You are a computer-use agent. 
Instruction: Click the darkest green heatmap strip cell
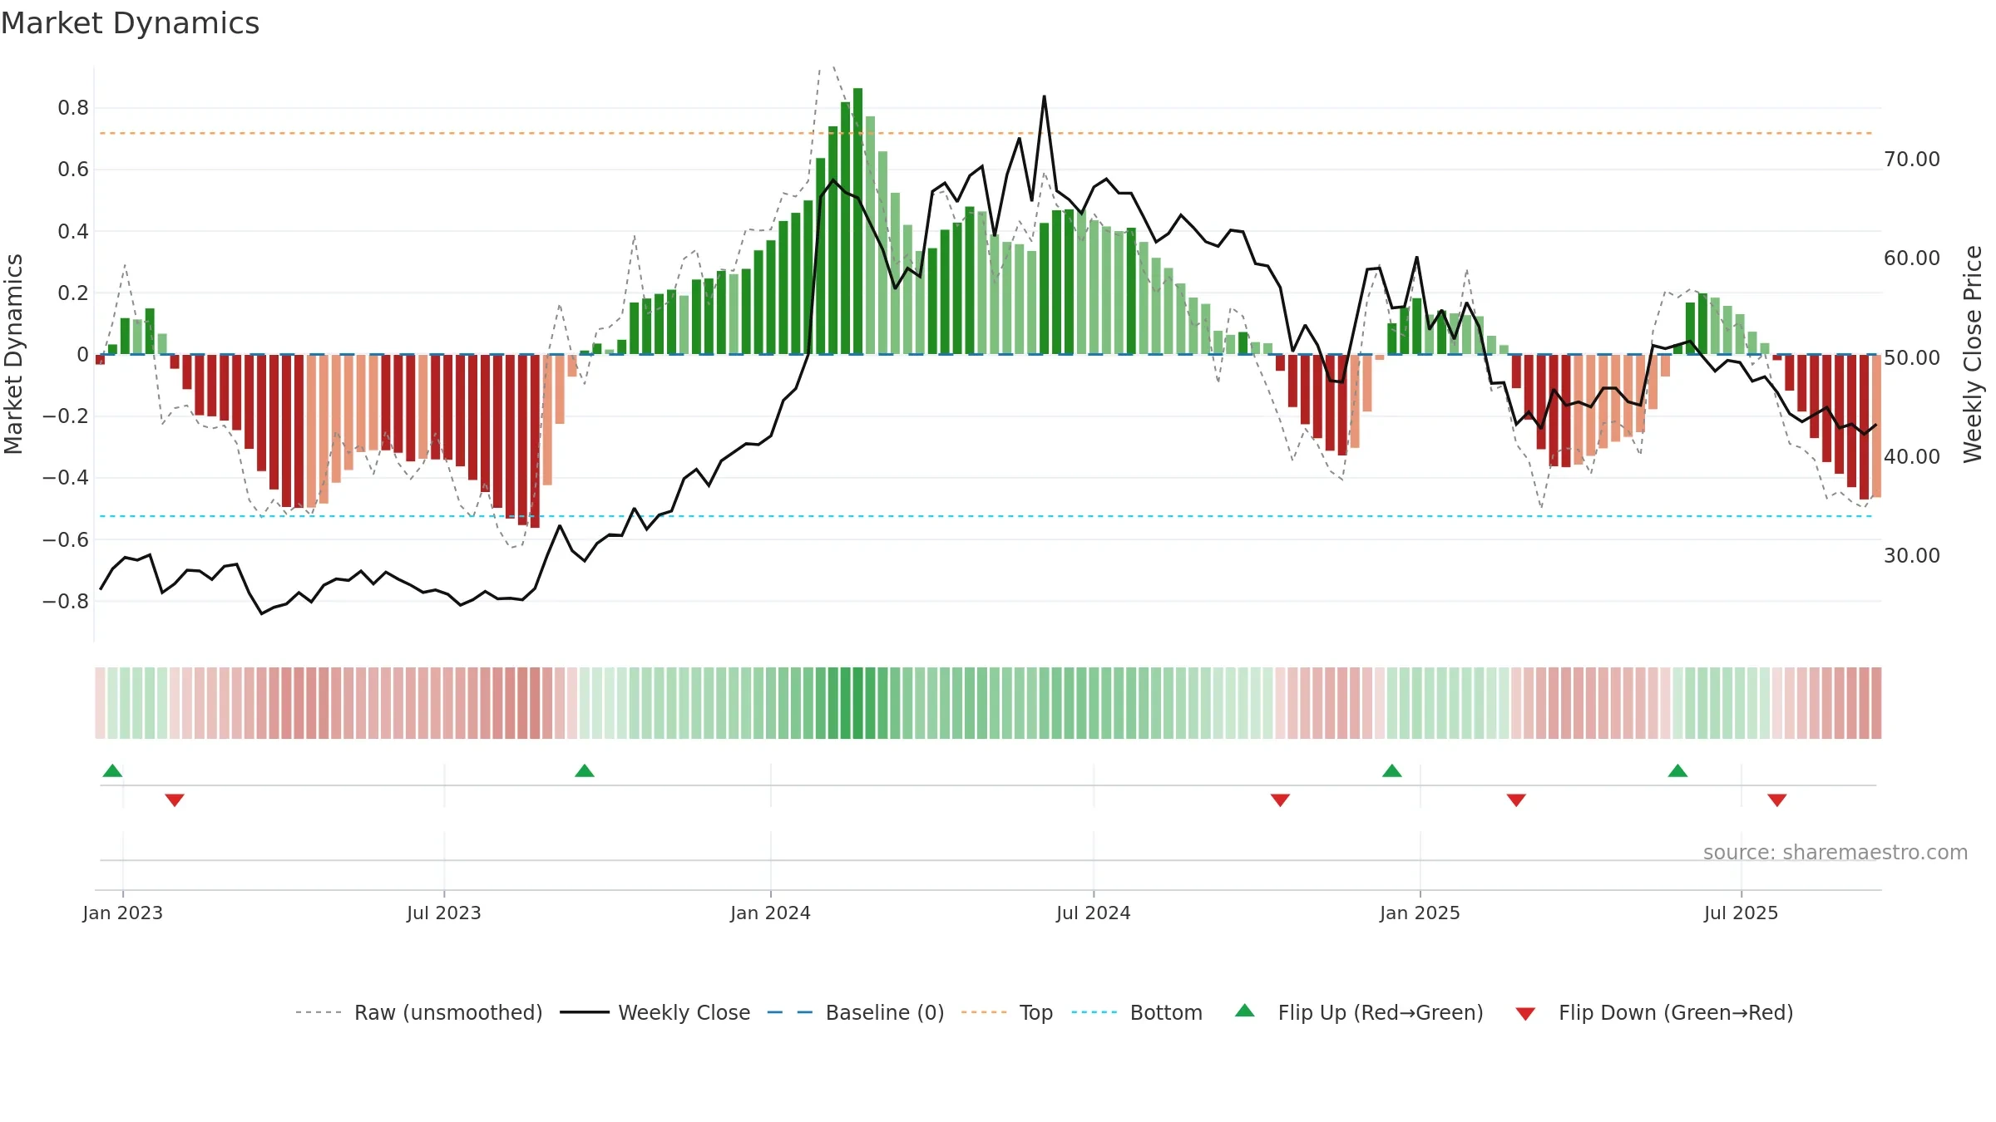coord(857,703)
